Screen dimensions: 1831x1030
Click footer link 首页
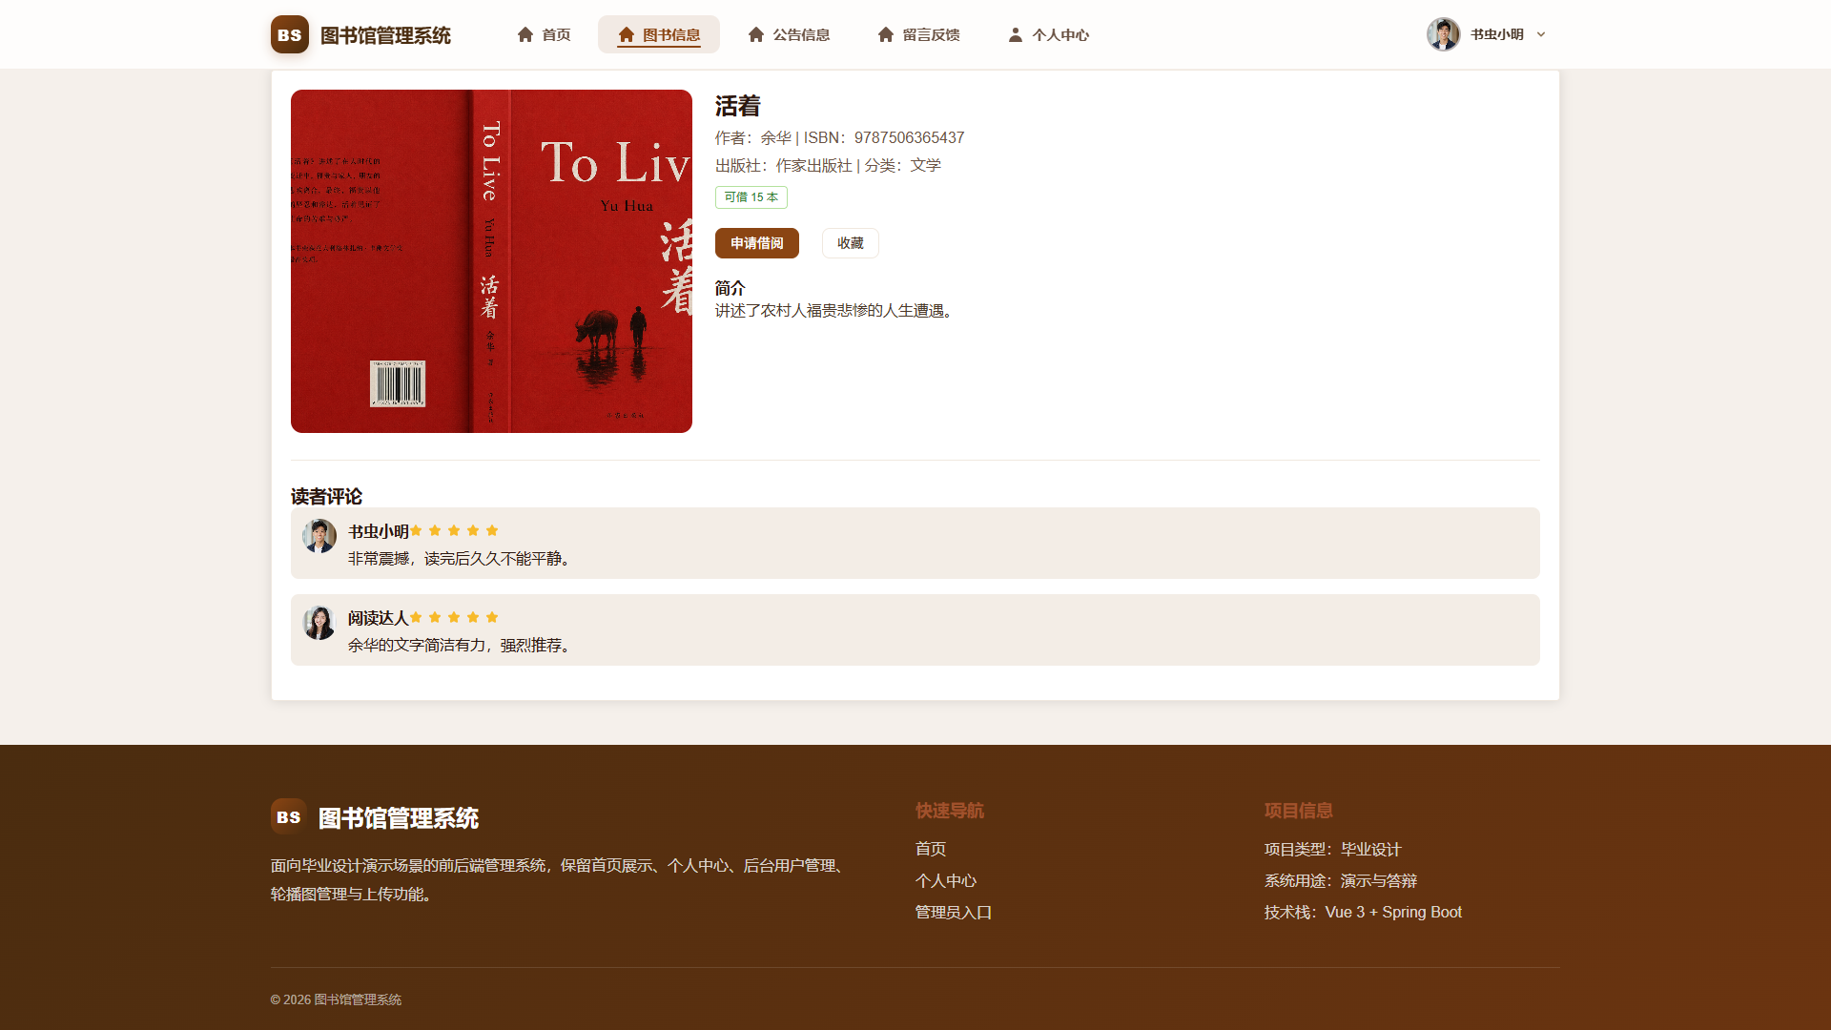coord(931,849)
